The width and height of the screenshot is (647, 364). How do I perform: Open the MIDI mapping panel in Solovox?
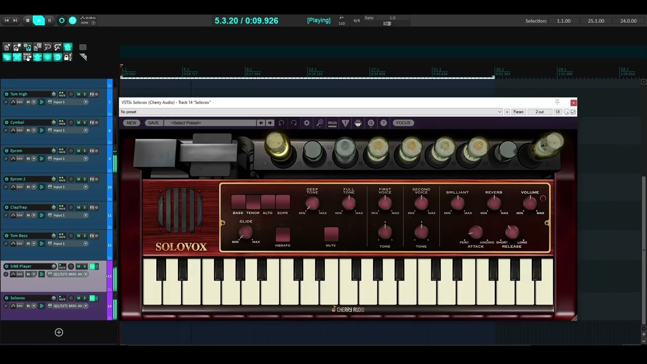tap(332, 123)
